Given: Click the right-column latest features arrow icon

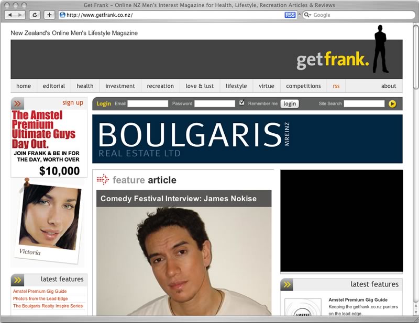Looking at the screenshot, I should [x=287, y=285].
